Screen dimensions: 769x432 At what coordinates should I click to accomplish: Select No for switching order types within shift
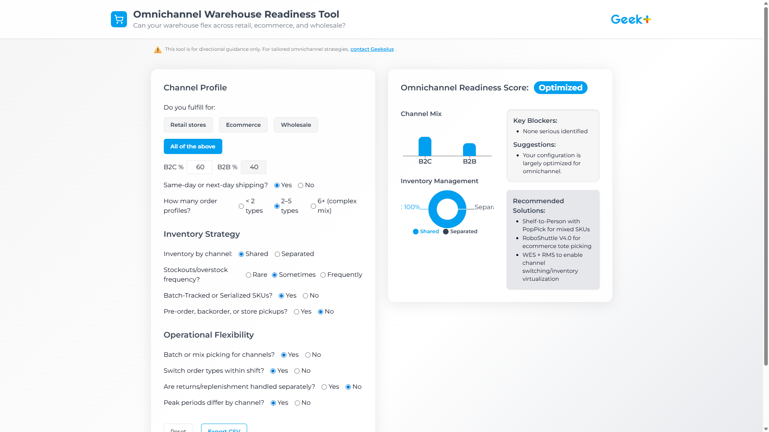pos(297,371)
